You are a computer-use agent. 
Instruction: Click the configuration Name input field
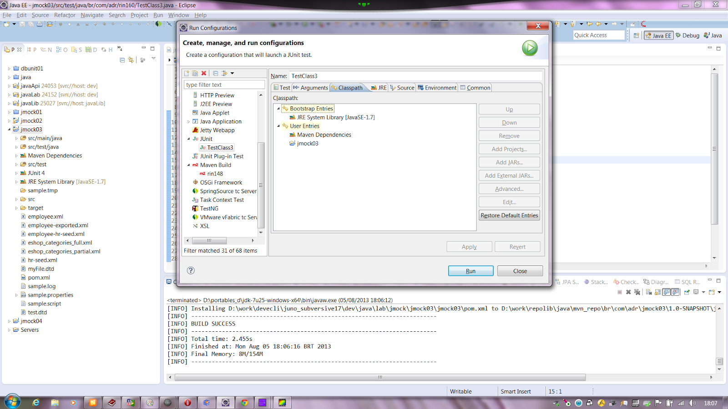416,76
